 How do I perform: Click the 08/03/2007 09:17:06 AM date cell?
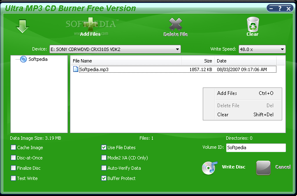coord(242,69)
